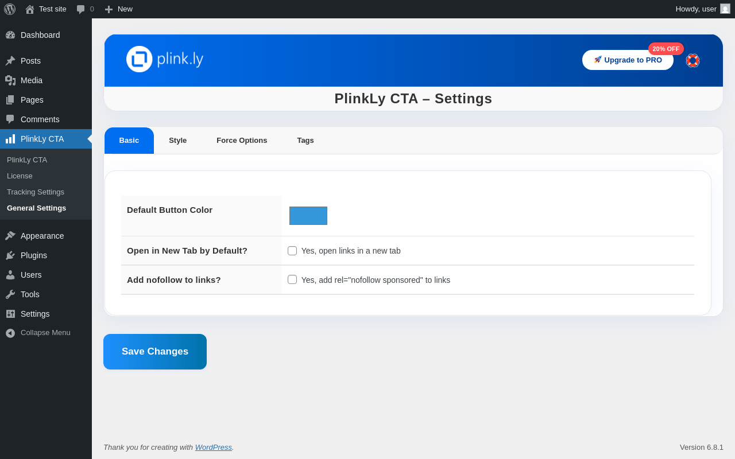Open Tools in the sidebar
Screen dimensions: 735x459
[x=30, y=294]
